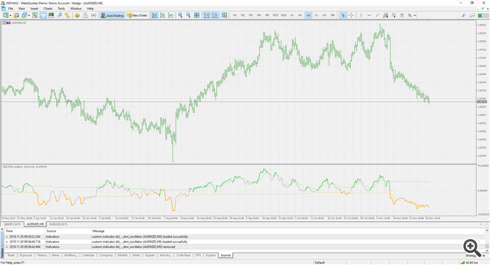490x265 pixels.
Task: Open the Trade tab in Toolbox
Action: [11, 255]
